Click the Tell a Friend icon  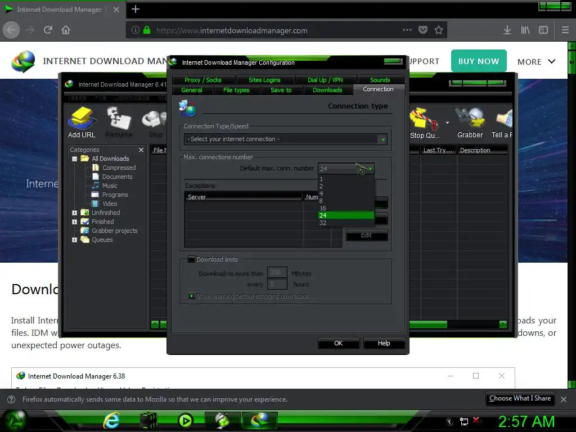[x=502, y=123]
